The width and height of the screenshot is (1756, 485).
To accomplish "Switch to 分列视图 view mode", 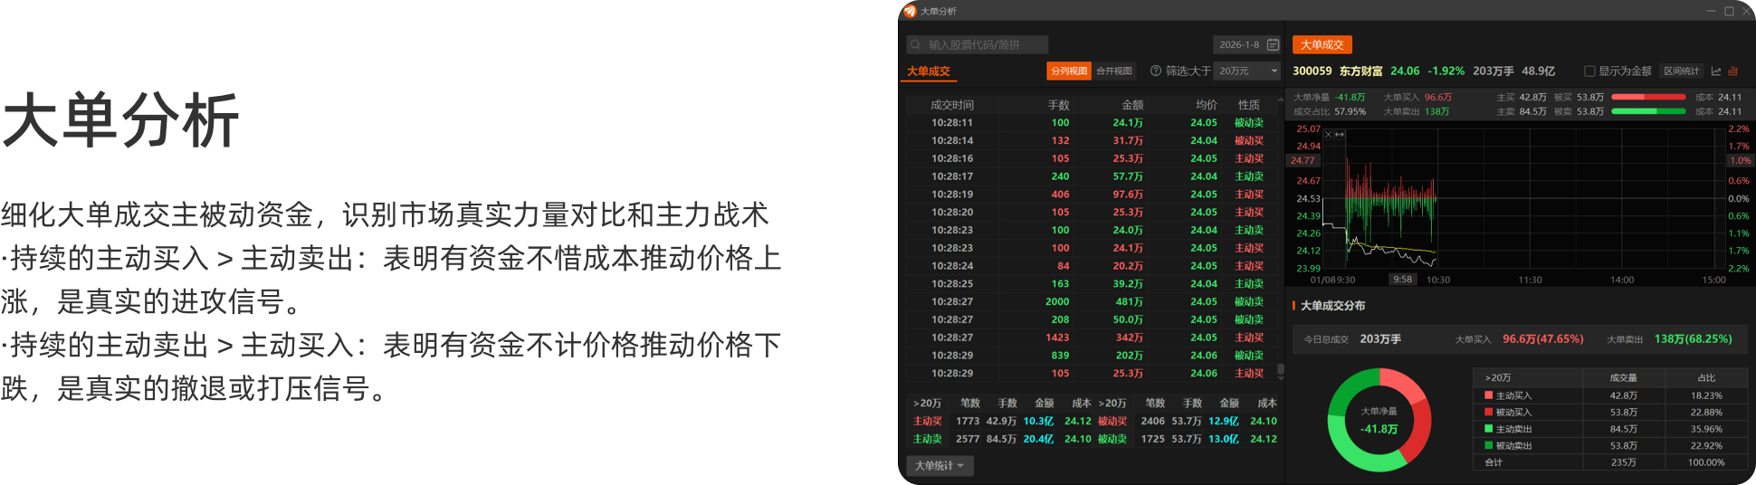I will (1069, 71).
